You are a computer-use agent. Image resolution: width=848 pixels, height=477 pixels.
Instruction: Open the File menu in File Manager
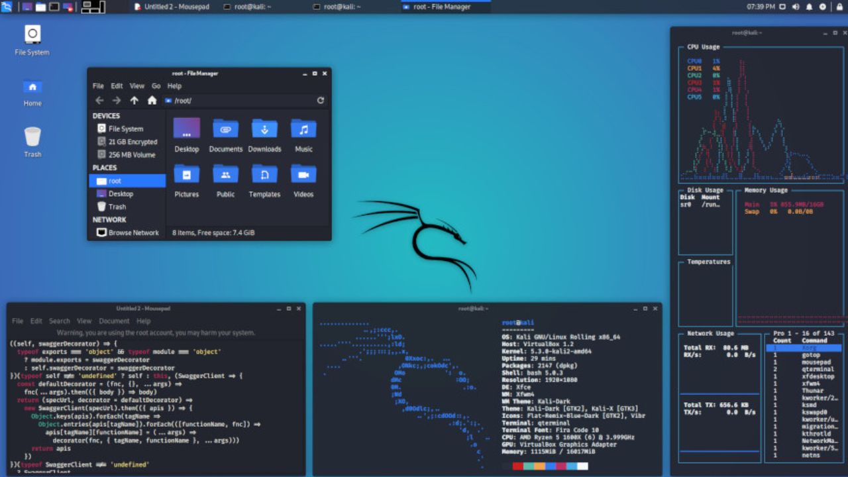tap(98, 86)
